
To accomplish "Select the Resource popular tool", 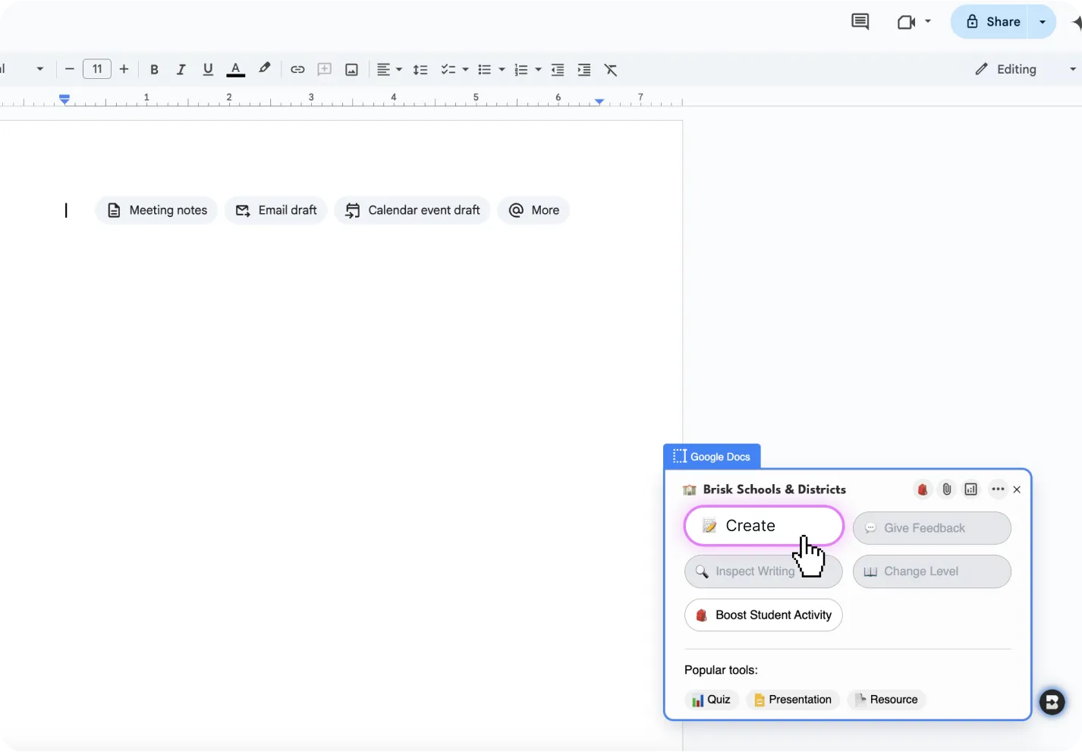I will (x=886, y=700).
